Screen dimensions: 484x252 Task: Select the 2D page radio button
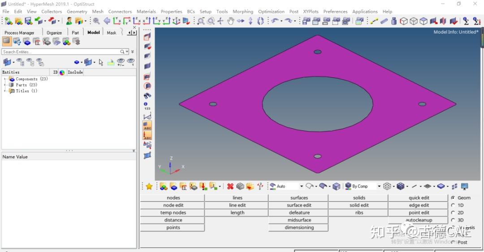[453, 213]
